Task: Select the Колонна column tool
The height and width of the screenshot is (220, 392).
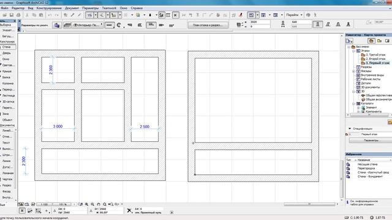Action: pyautogui.click(x=7, y=83)
